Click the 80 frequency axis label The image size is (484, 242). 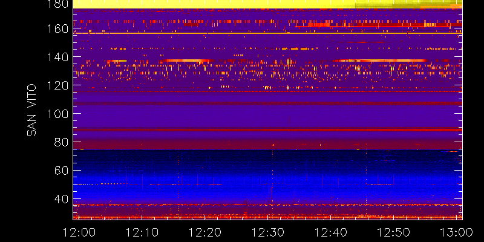pyautogui.click(x=62, y=142)
